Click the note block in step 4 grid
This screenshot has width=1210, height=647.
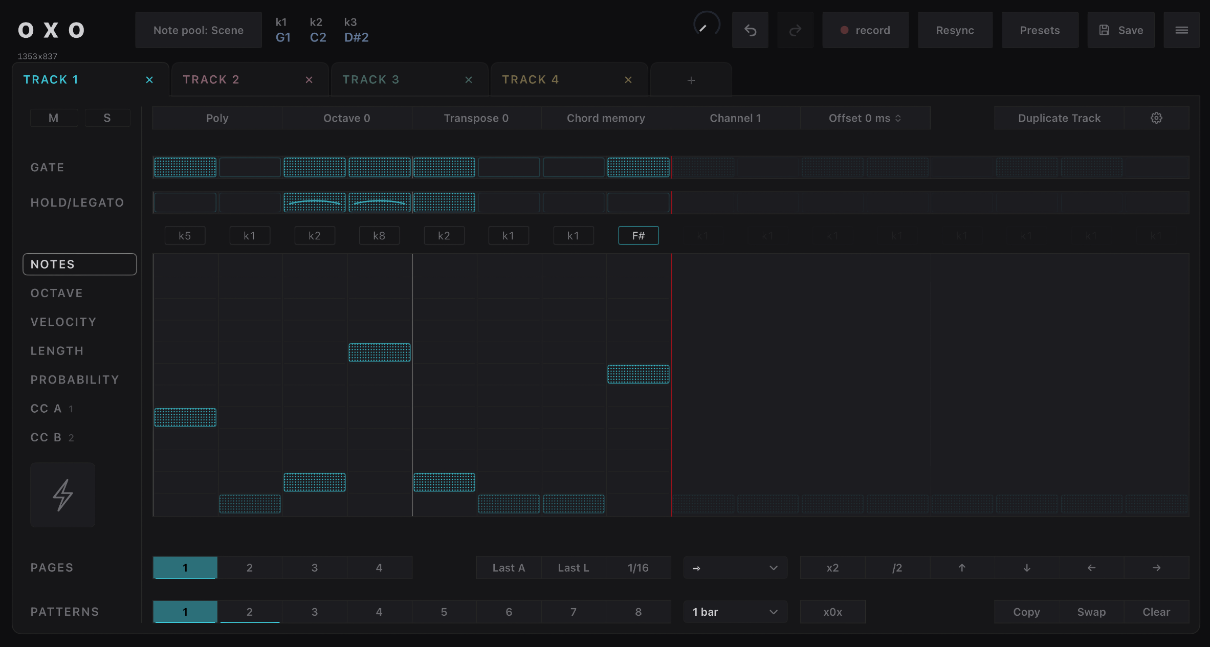pyautogui.click(x=380, y=352)
